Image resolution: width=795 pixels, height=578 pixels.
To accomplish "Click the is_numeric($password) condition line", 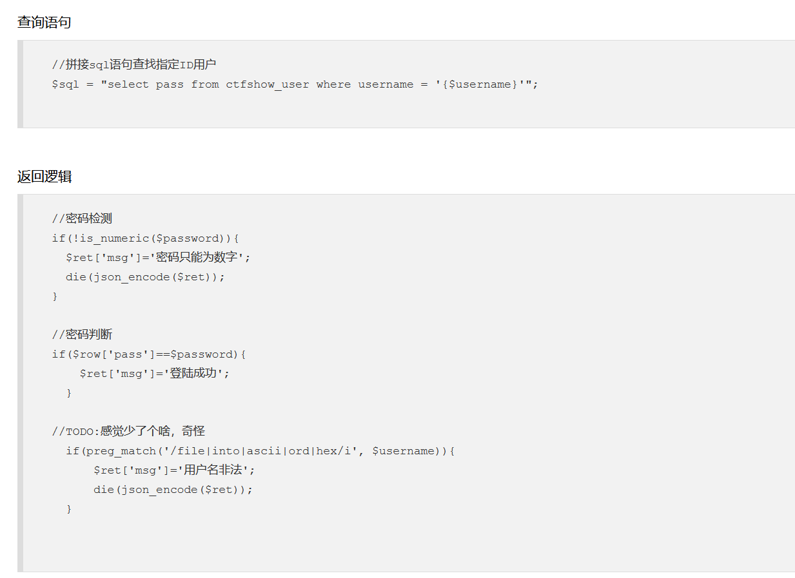I will pyautogui.click(x=146, y=238).
